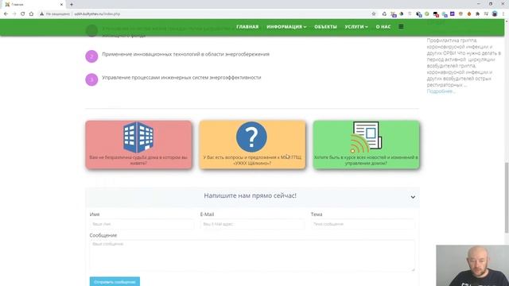
Task: Open orange questions and suggestions card
Action: click(252, 145)
